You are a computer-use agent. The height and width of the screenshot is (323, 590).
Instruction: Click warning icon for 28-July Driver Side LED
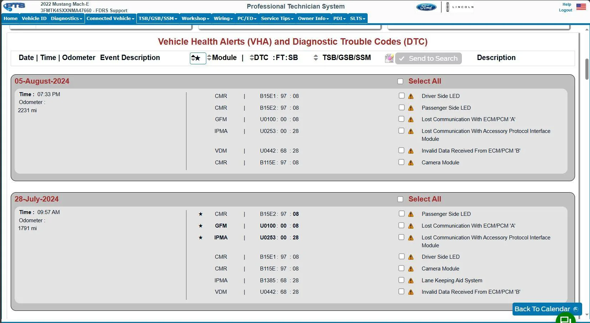pyautogui.click(x=411, y=257)
